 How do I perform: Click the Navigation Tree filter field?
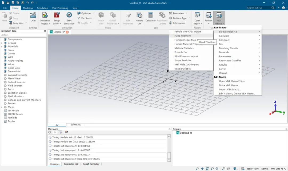point(23,35)
